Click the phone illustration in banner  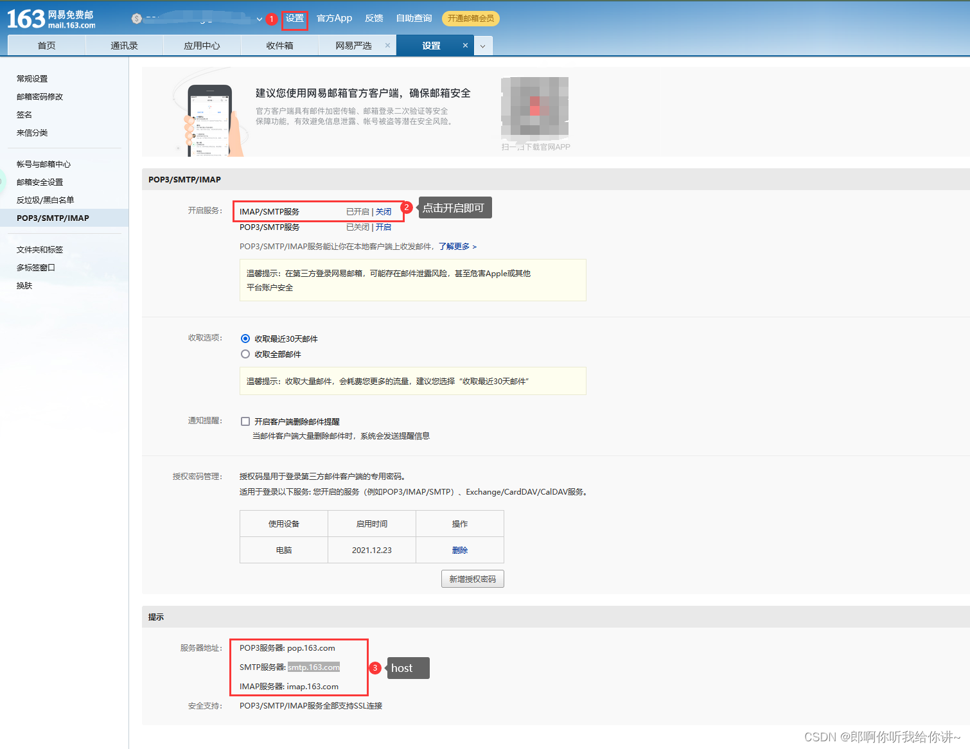pos(209,120)
